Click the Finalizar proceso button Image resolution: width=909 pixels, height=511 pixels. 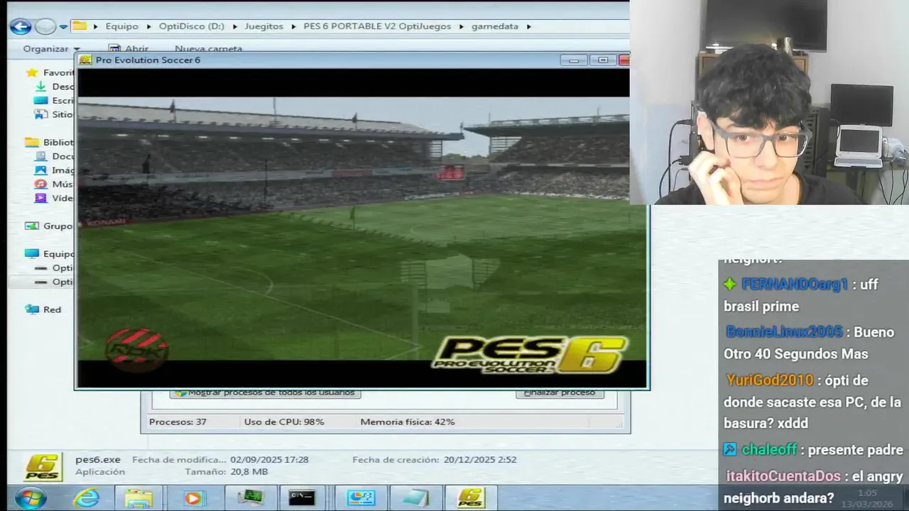(x=560, y=392)
